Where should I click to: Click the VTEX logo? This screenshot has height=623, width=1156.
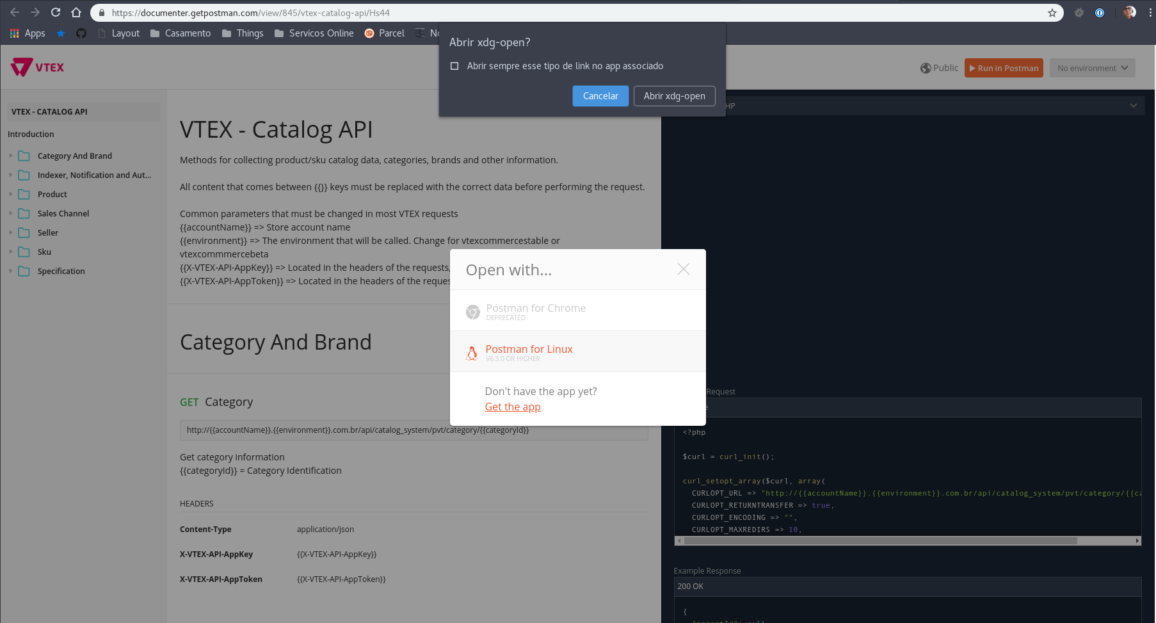(37, 67)
